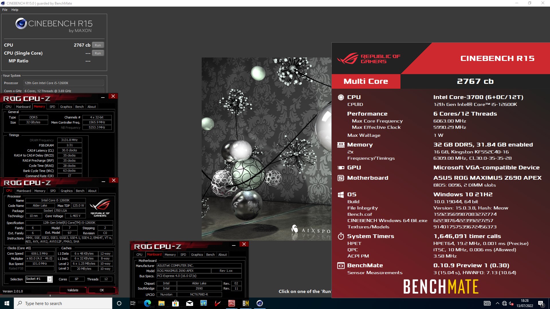Open Bench tab in CPU-Z processor window
Screen dimensions: 550x309
coord(80,191)
